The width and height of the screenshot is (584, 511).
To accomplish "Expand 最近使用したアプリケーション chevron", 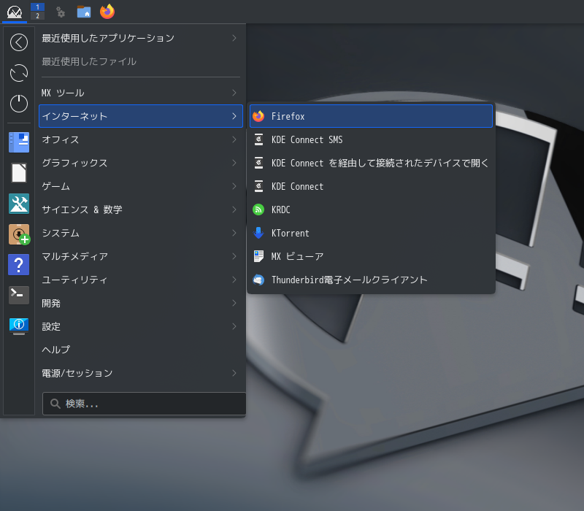I will (x=234, y=38).
